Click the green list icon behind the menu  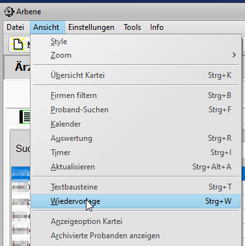[25, 117]
